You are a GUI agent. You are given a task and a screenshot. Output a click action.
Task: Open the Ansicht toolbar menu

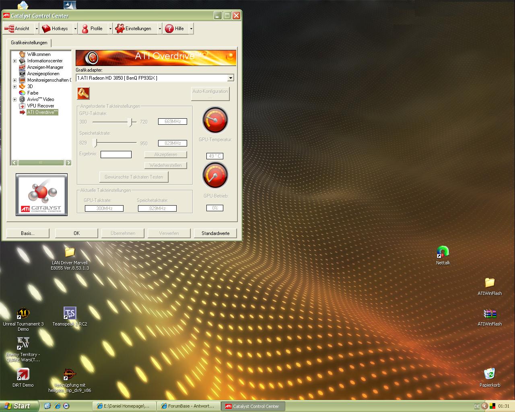[18, 29]
